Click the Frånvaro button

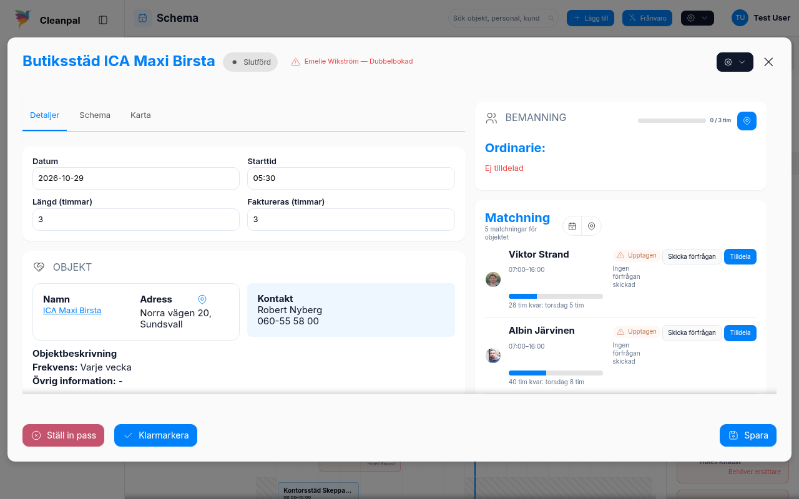[647, 18]
